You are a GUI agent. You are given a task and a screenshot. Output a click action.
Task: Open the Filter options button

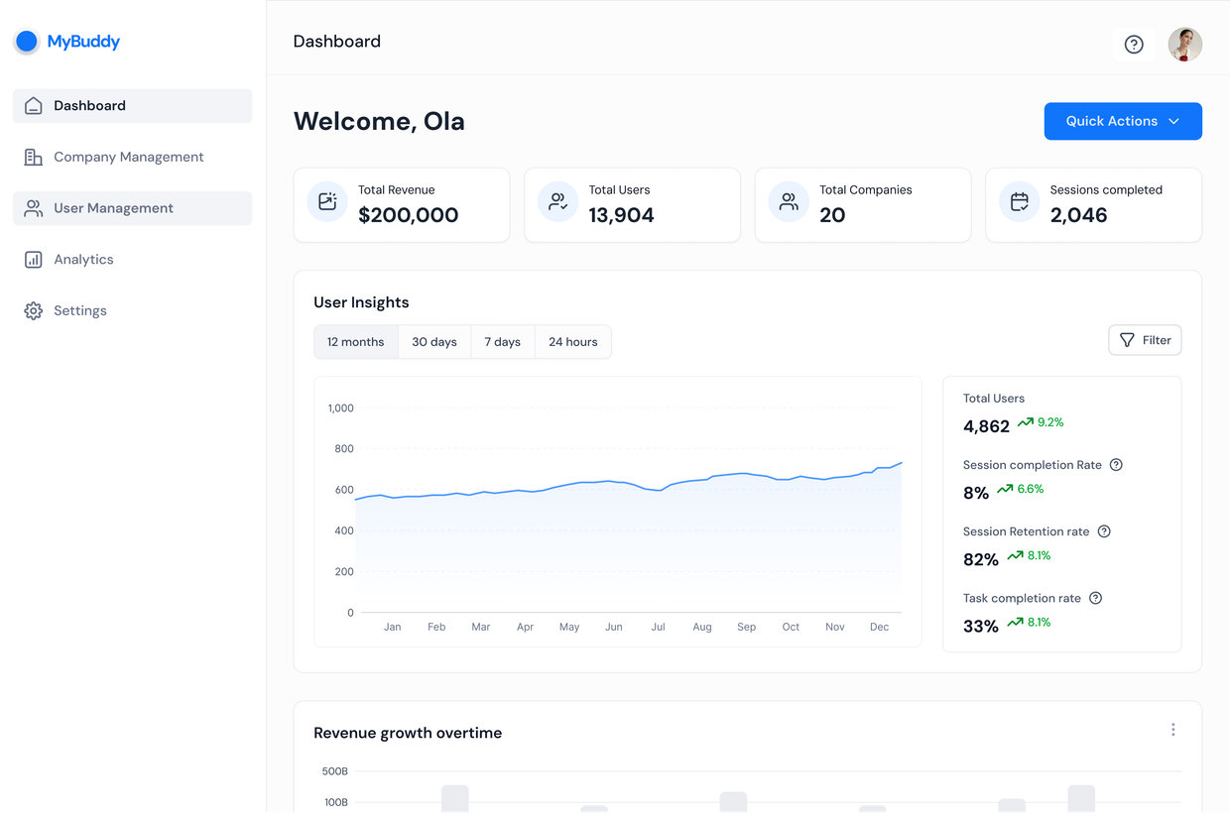tap(1145, 340)
